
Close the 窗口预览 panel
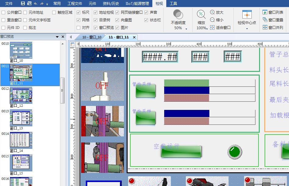63,37
